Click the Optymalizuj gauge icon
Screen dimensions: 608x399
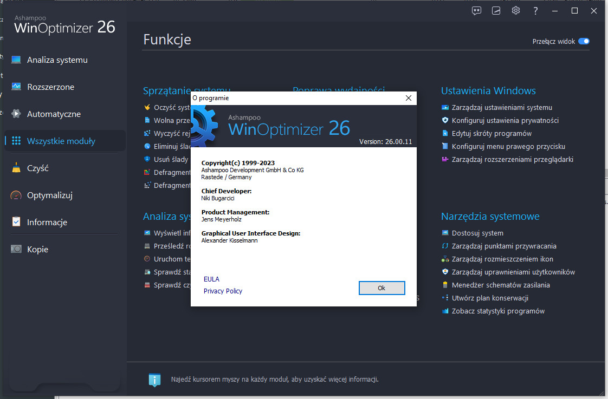(16, 195)
